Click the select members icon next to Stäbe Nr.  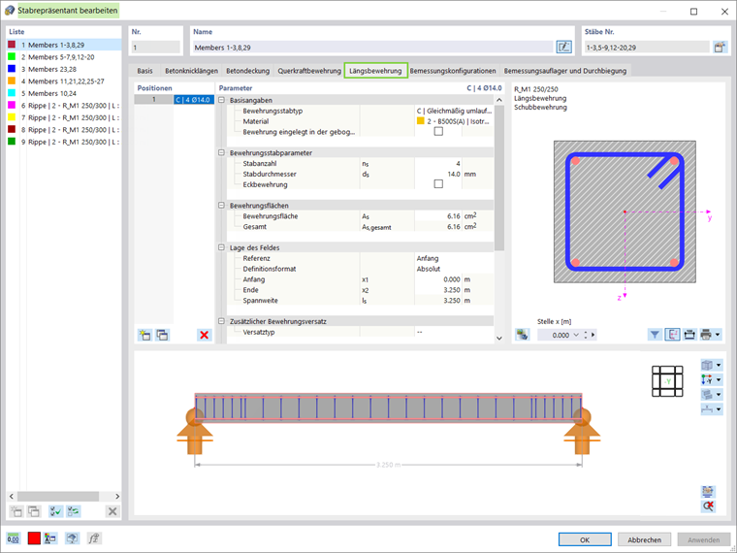click(x=720, y=47)
